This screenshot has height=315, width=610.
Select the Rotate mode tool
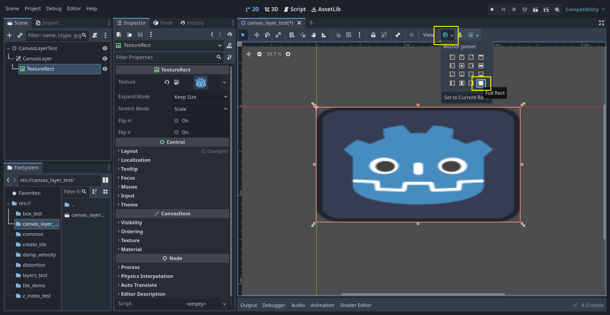point(267,35)
